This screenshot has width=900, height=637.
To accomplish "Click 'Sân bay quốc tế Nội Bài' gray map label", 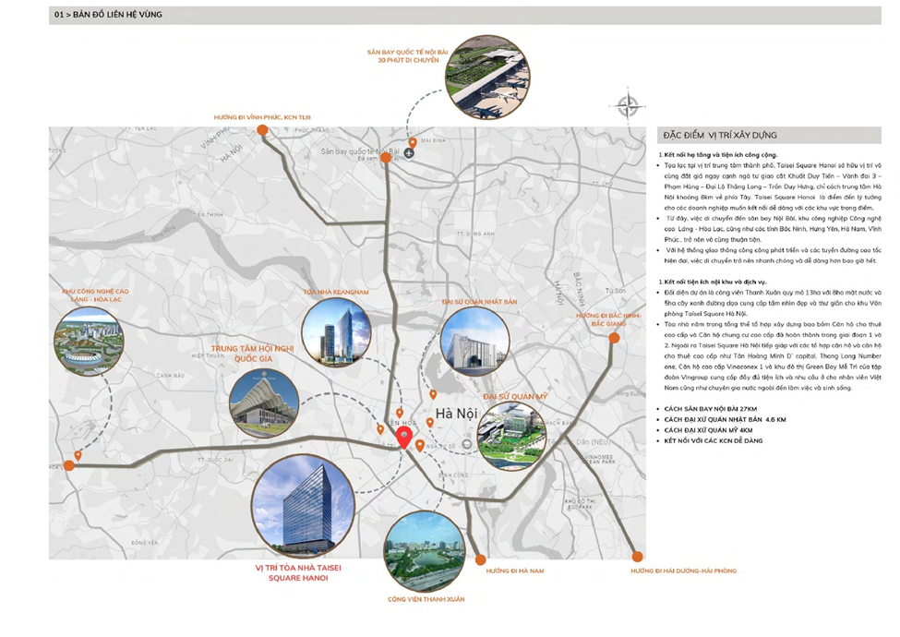I will click(360, 151).
